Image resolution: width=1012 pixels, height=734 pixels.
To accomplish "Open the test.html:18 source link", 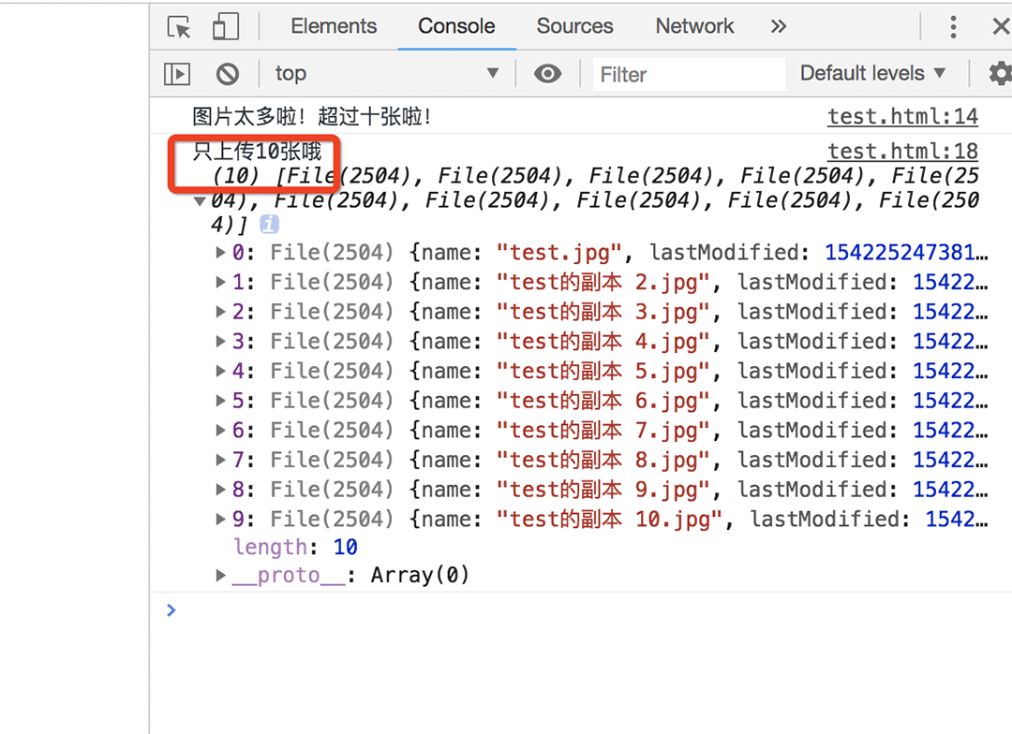I will pos(903,151).
